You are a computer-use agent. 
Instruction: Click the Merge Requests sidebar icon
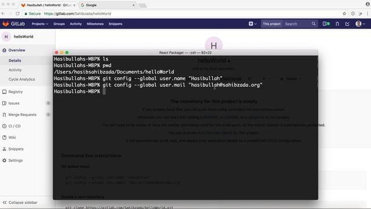tap(4, 115)
